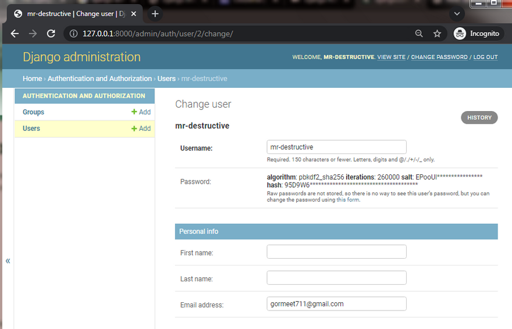Click the browser back arrow
The width and height of the screenshot is (512, 329).
pyautogui.click(x=15, y=34)
